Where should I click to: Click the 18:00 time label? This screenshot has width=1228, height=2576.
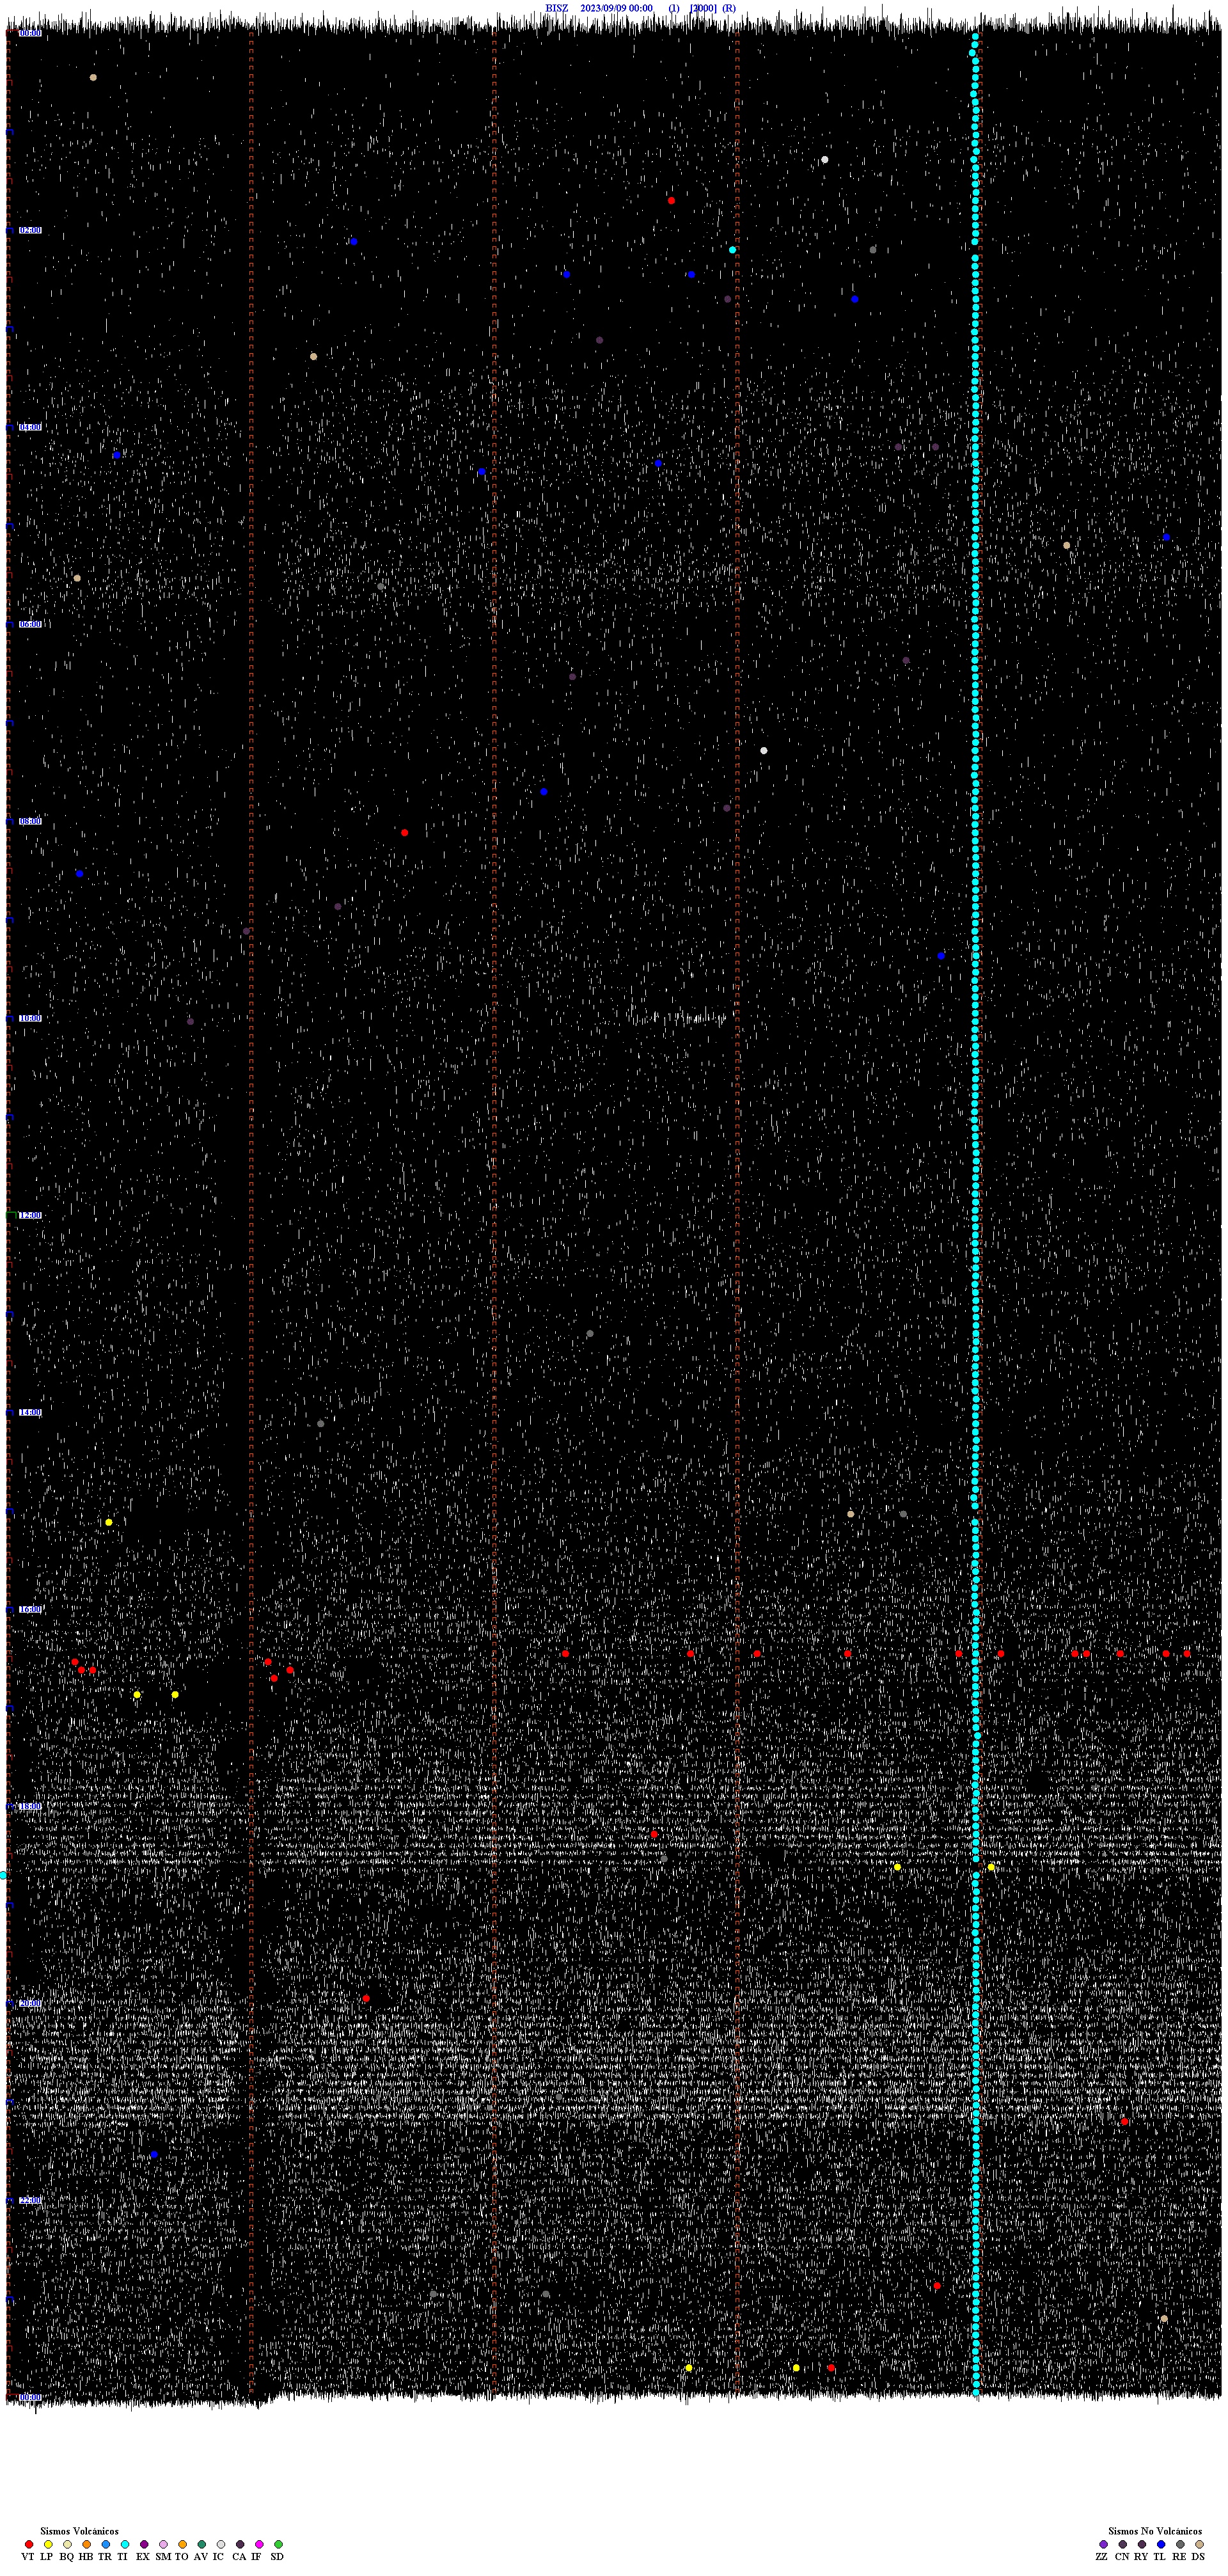[30, 1806]
